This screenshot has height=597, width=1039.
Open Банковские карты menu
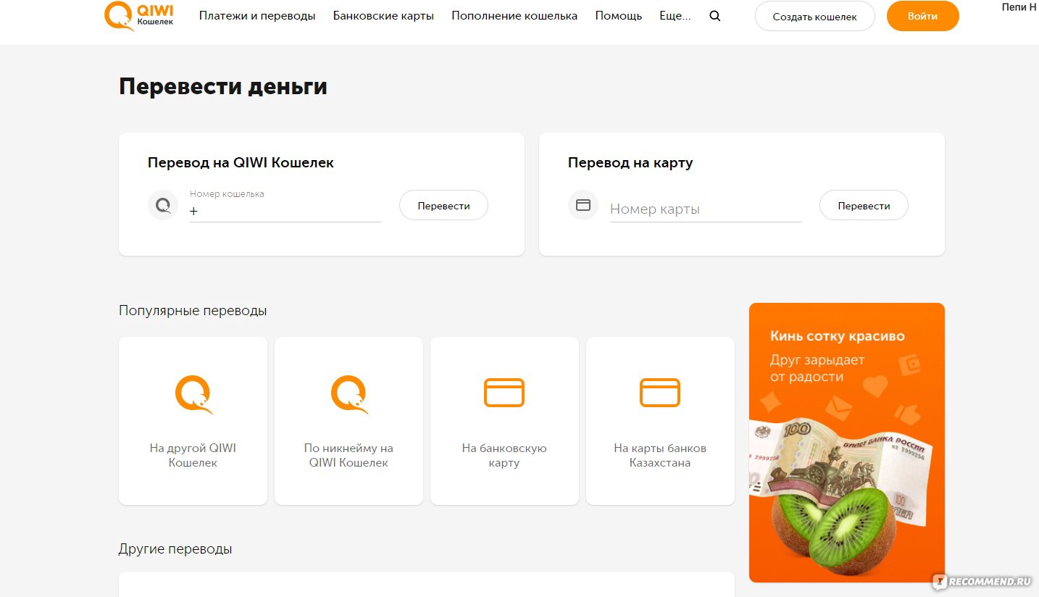tap(383, 16)
